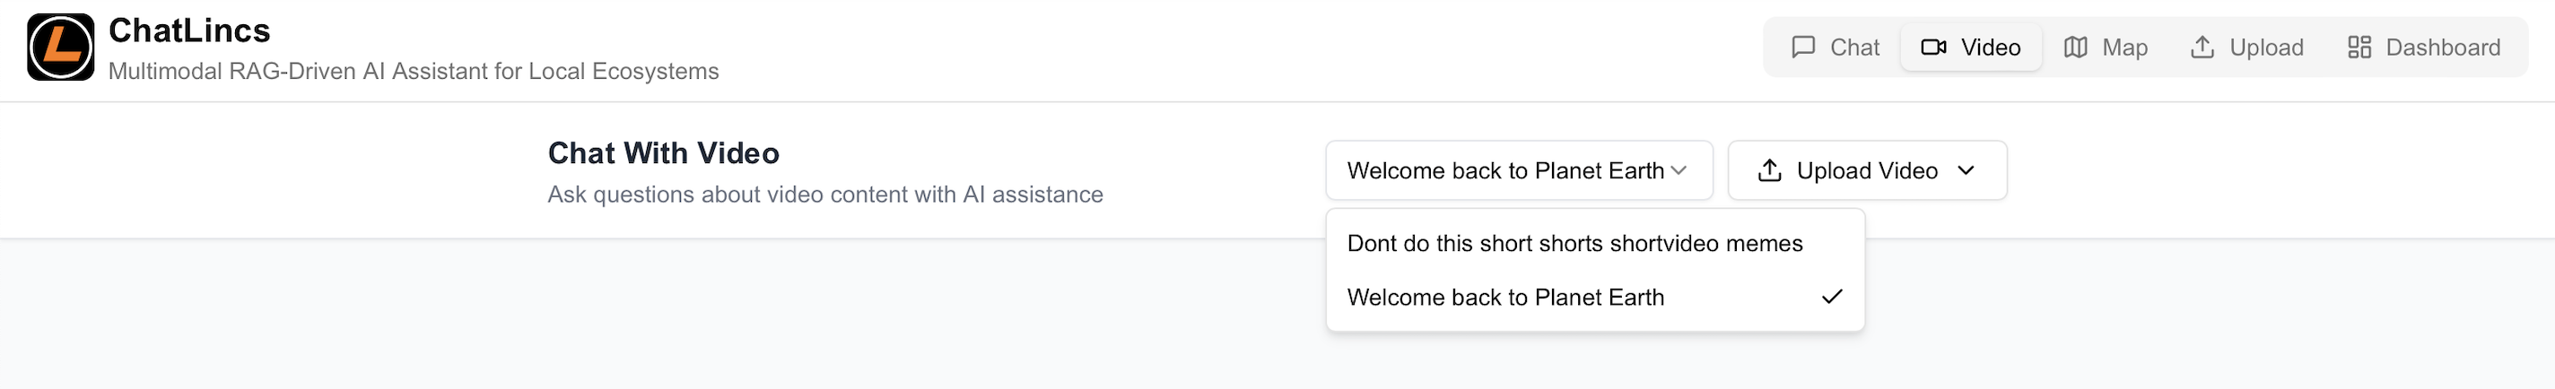Viewport: 2555px width, 389px height.
Task: Click the ChatLincs orange logo icon
Action: tap(60, 48)
